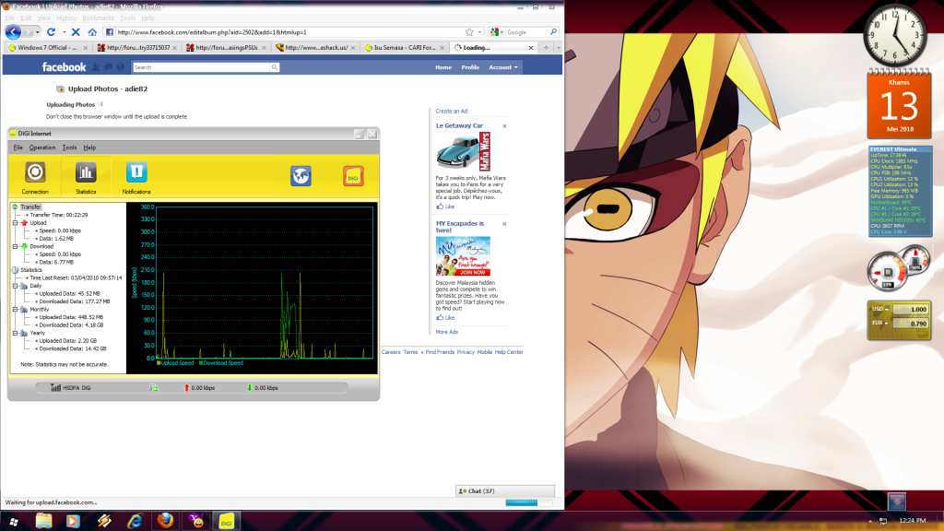This screenshot has height=531, width=944.
Task: Open the Operation menu in DiGi Internet
Action: (x=42, y=147)
